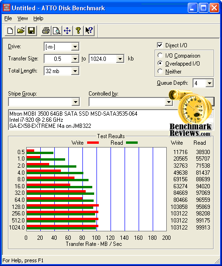Select the Overlapped I/O radio button
The height and width of the screenshot is (266, 222).
click(x=160, y=63)
